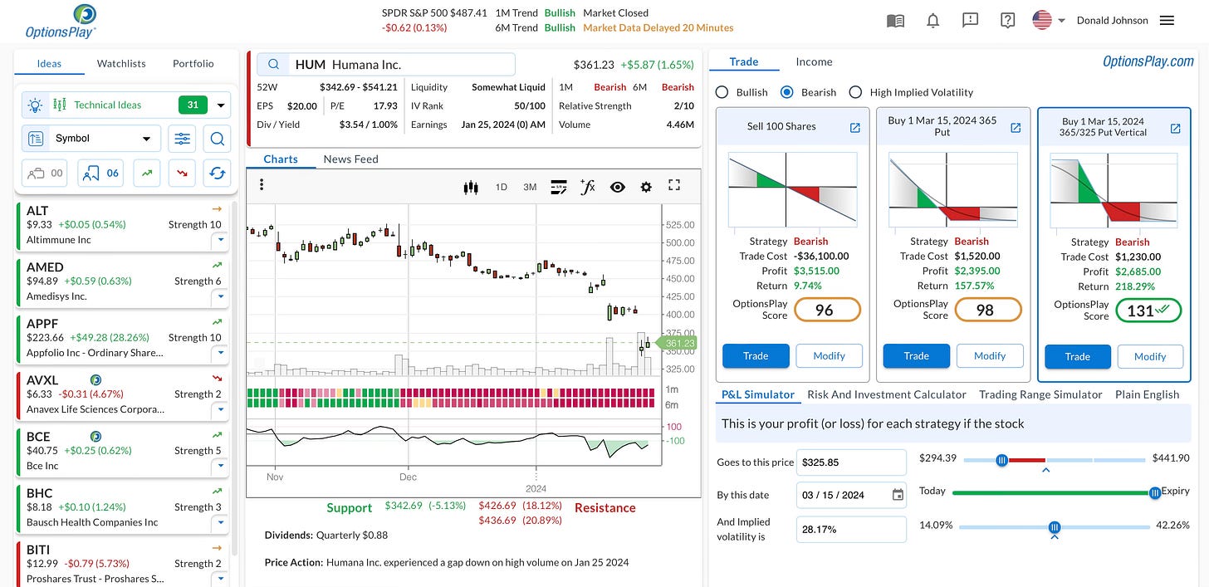
Task: Expand the BHC row dropdown
Action: [220, 523]
